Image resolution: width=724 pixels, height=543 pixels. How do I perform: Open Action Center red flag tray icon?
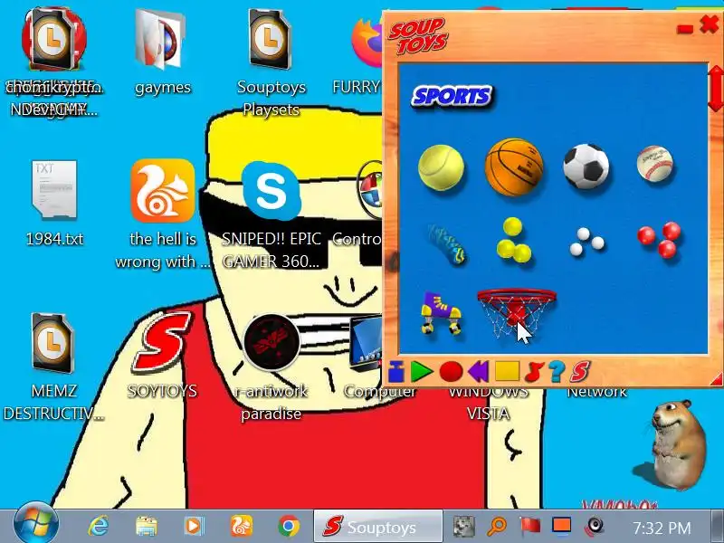click(x=530, y=526)
